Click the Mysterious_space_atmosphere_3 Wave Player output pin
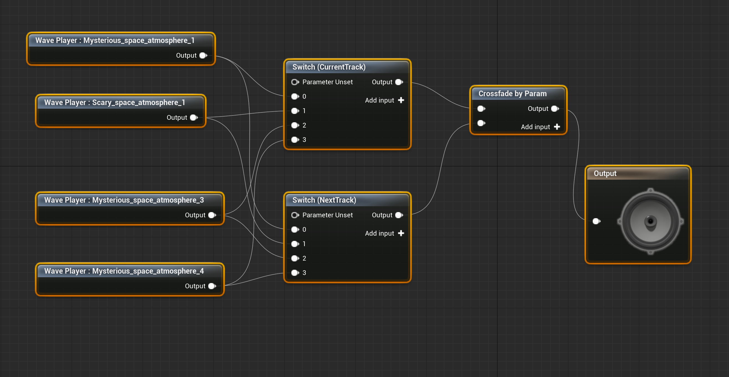 point(212,215)
